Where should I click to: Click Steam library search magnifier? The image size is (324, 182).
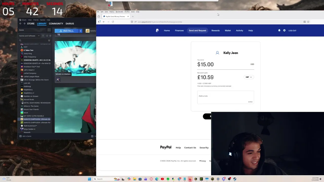pos(20,40)
